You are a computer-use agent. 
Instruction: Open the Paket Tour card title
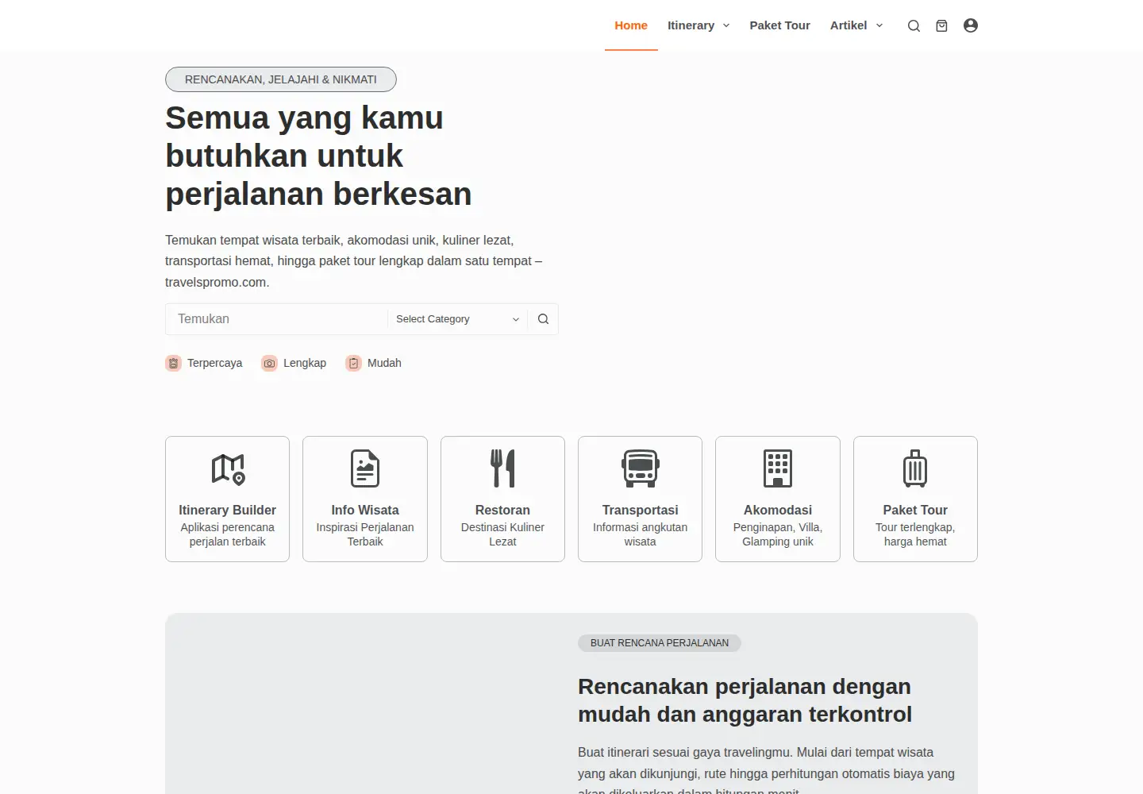(x=915, y=510)
